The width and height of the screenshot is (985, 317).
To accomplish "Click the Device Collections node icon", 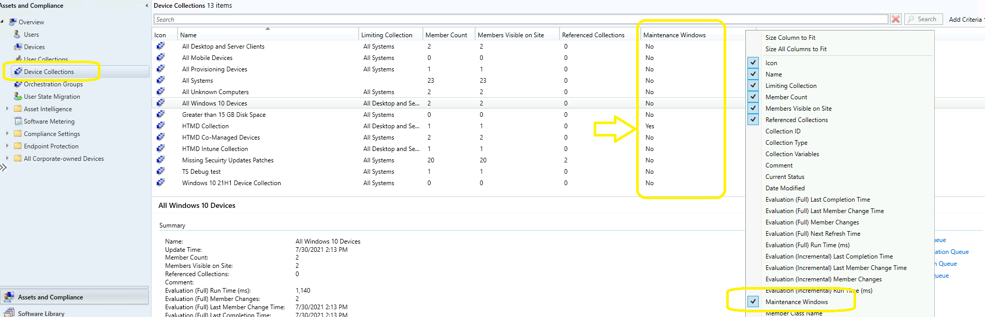I will click(x=18, y=71).
